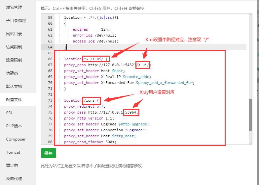The height and width of the screenshot is (185, 259).
Task: Go to the 重定向 tab
Action: coord(12,165)
